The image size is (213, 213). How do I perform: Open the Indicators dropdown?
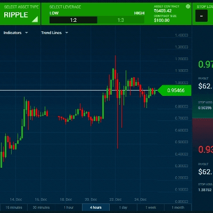coord(15,32)
